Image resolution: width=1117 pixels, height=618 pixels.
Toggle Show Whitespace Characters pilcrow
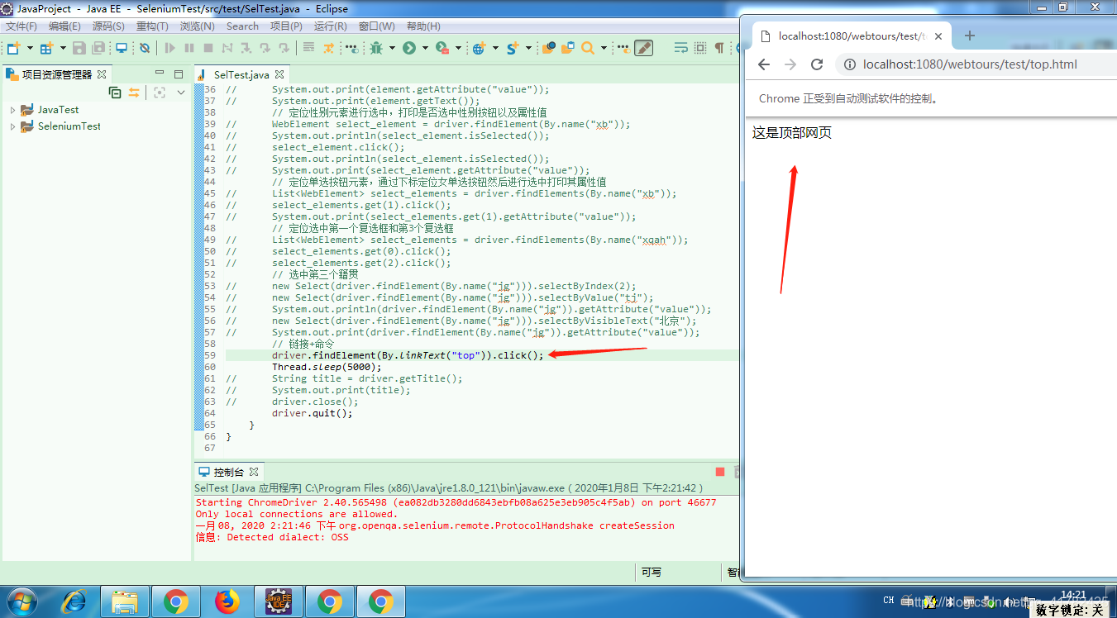pyautogui.click(x=719, y=48)
